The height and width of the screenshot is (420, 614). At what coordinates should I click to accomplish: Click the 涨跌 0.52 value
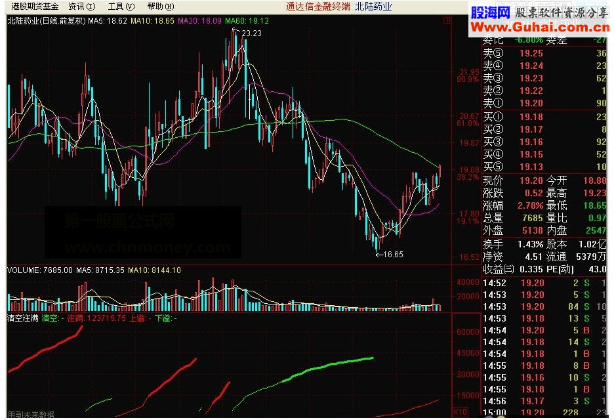point(534,193)
